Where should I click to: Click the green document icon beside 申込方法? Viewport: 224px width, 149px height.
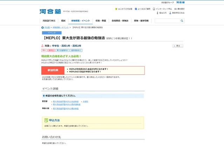pyautogui.click(x=46, y=120)
